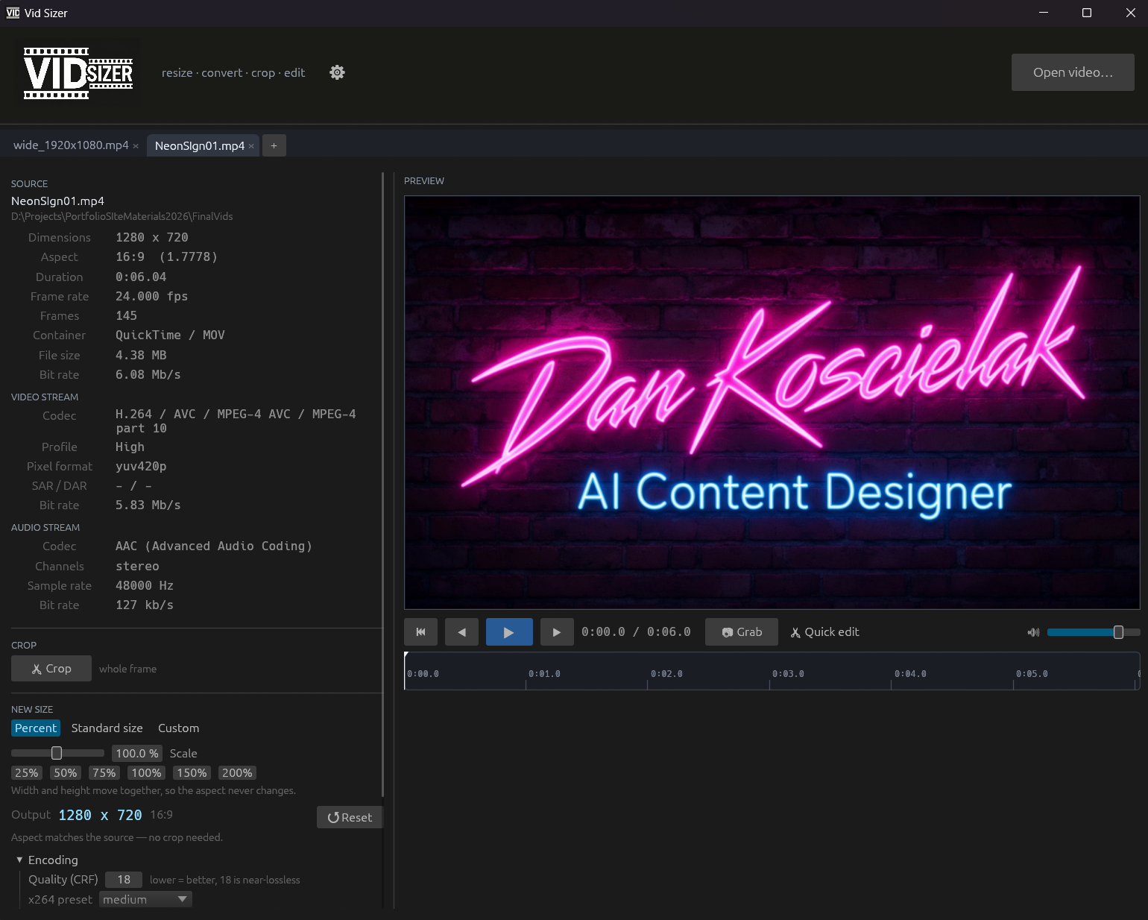Image resolution: width=1148 pixels, height=920 pixels.
Task: Switch to Standard size mode
Action: [107, 728]
